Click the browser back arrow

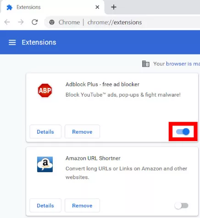tap(7, 22)
